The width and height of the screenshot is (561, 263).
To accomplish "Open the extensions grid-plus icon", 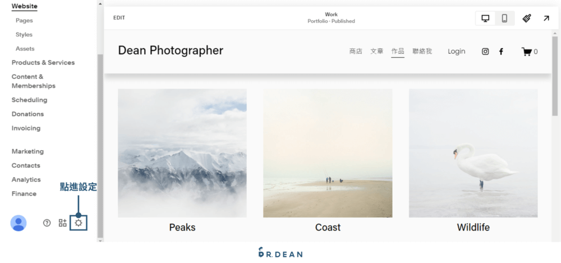I will 63,223.
